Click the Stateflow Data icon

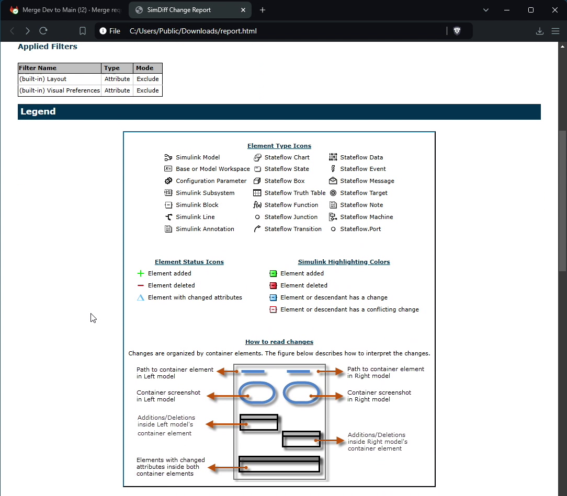tap(333, 157)
